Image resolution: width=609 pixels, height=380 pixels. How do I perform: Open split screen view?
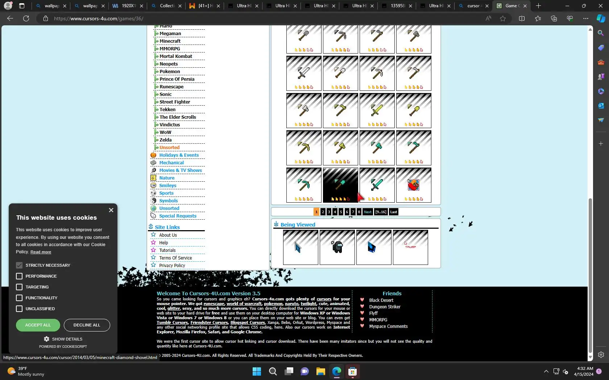point(522,18)
